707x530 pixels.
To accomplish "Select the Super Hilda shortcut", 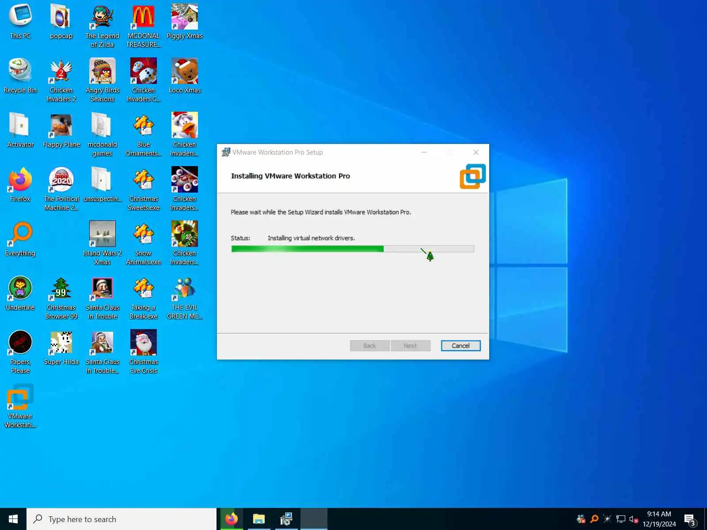I will (61, 348).
